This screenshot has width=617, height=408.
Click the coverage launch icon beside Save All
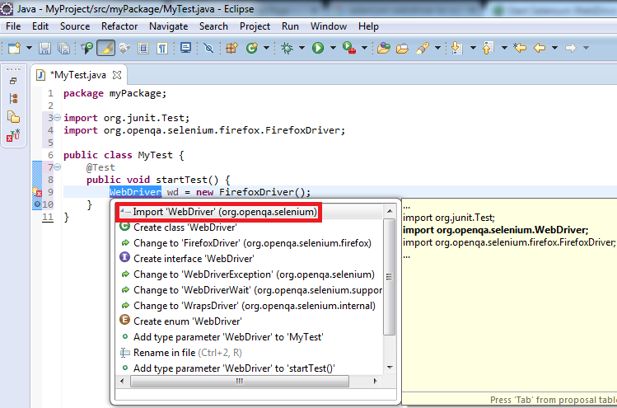click(x=86, y=48)
